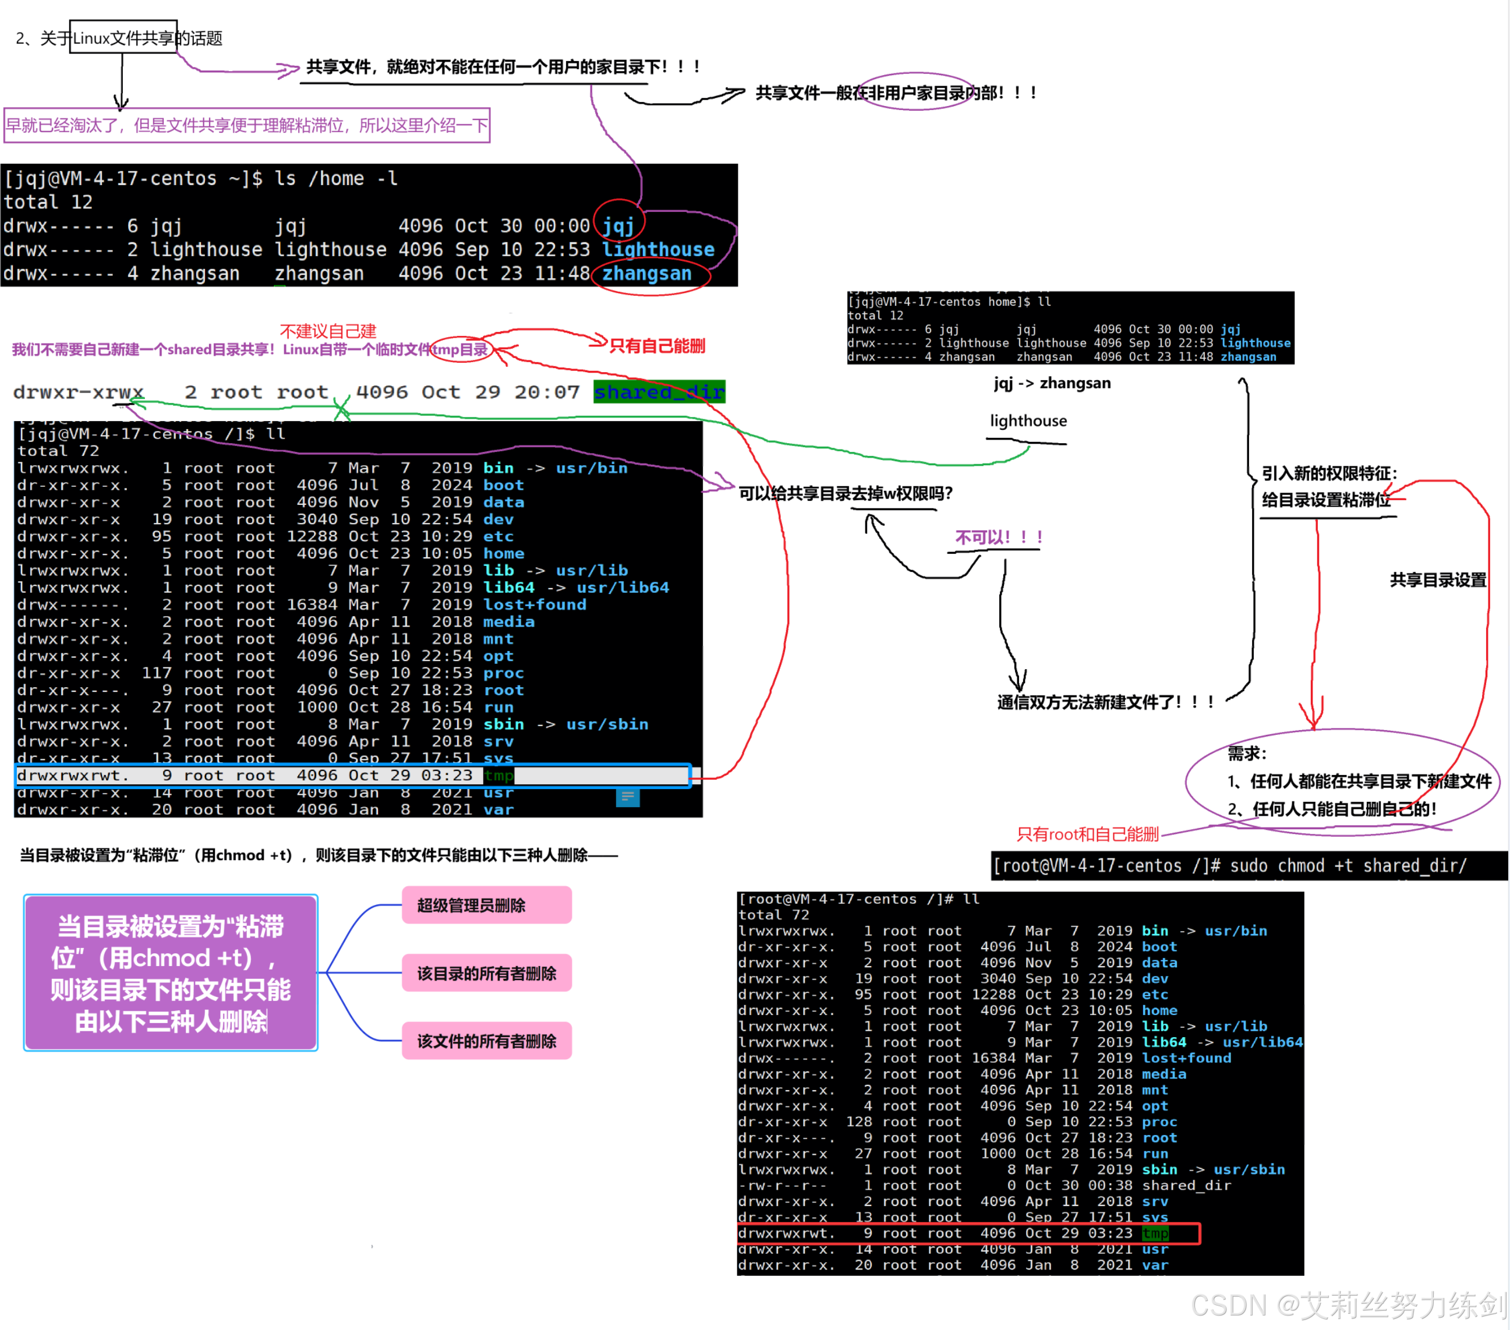Screen dimensions: 1510x1330
Task: Click the blue-highlighted tmp row in listing
Action: [352, 775]
